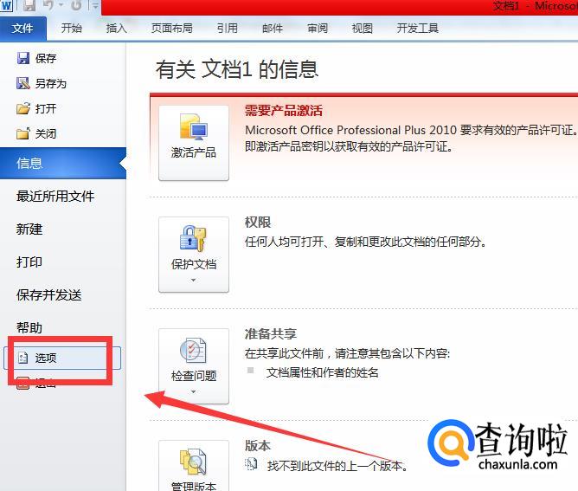Click the 有关 文档1 的信息 title
Screen dimensions: 578x491
(x=237, y=69)
